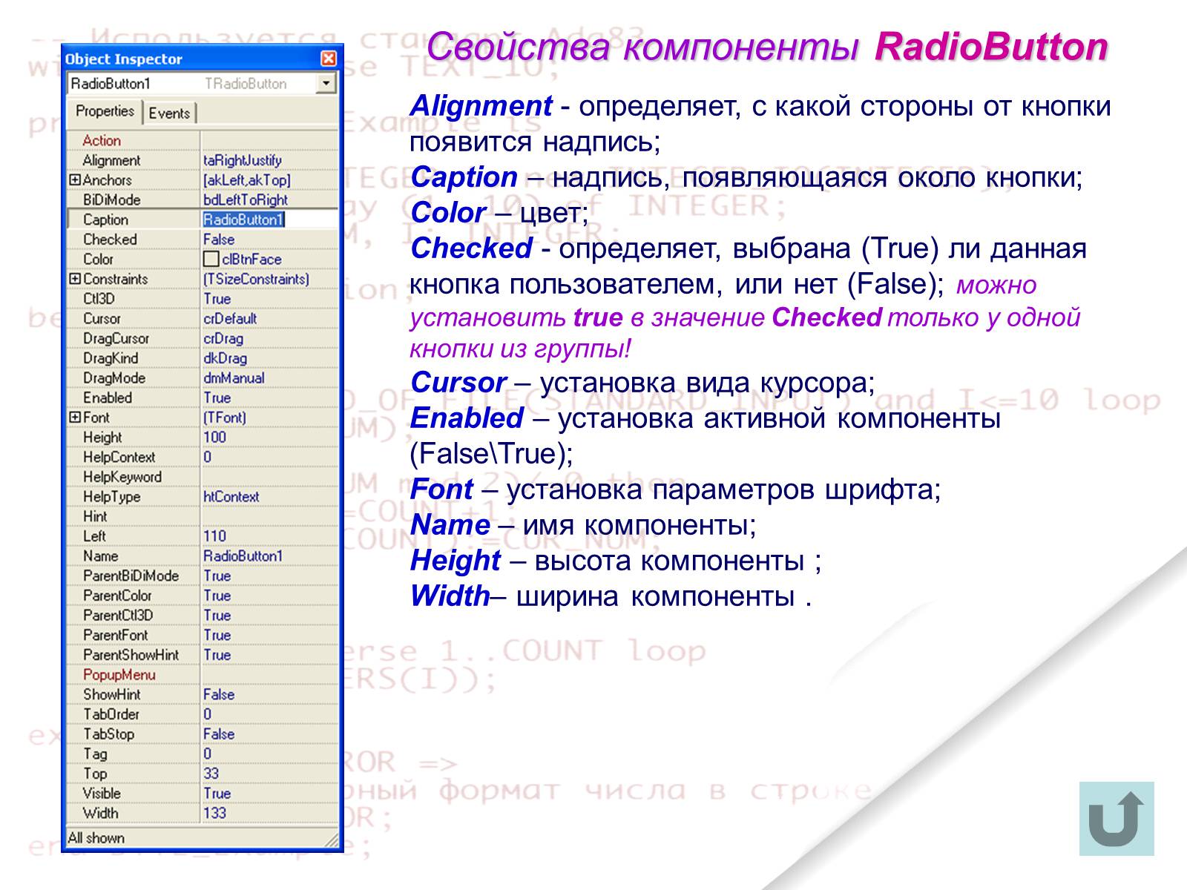Image resolution: width=1187 pixels, height=890 pixels.
Task: Select the TabStop property name
Action: [108, 734]
